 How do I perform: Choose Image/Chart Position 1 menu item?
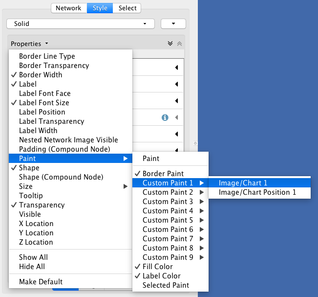click(257, 192)
